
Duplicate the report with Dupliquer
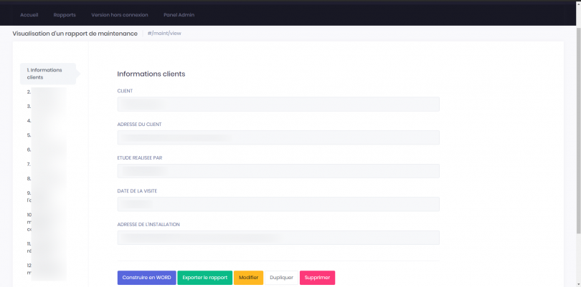(x=281, y=278)
